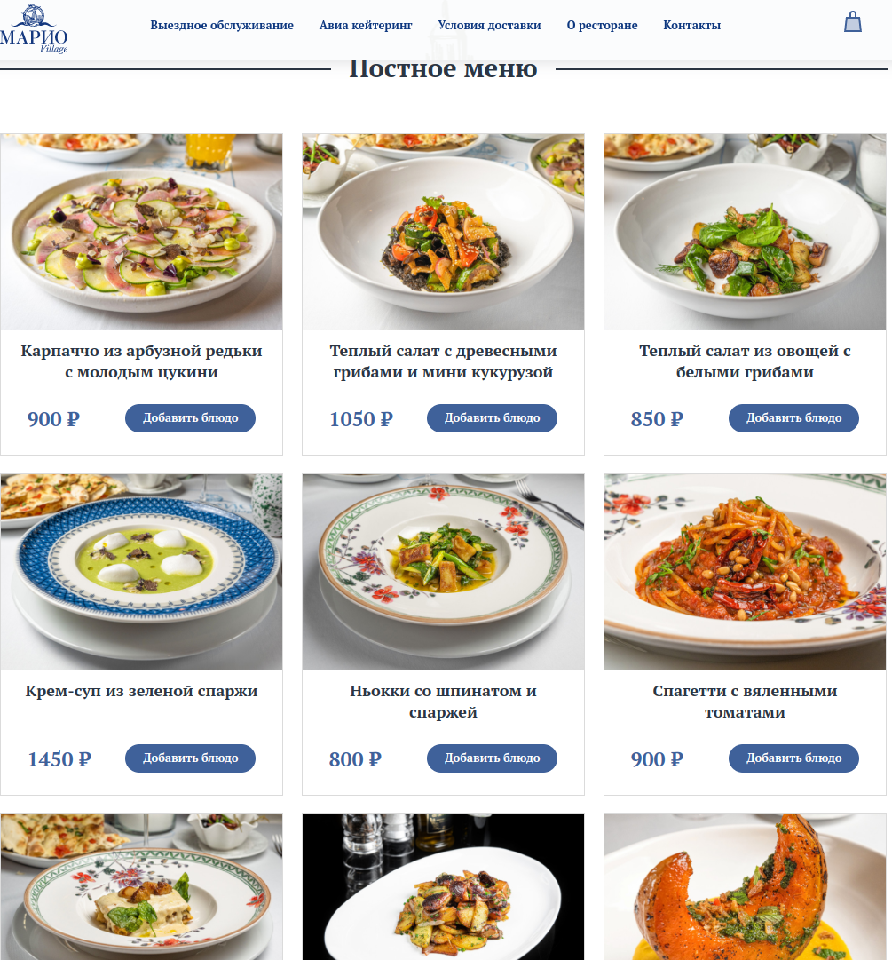Add Теплый салат с древесными грибами dish
This screenshot has width=892, height=960.
492,418
